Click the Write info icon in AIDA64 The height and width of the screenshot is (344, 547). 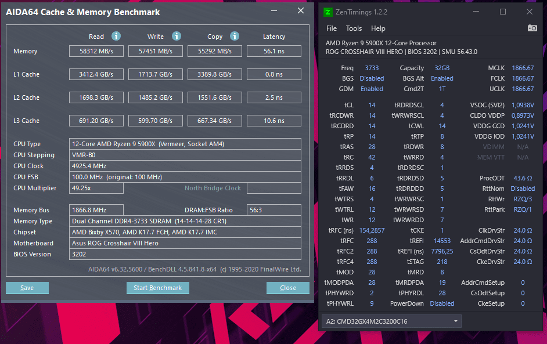[177, 36]
